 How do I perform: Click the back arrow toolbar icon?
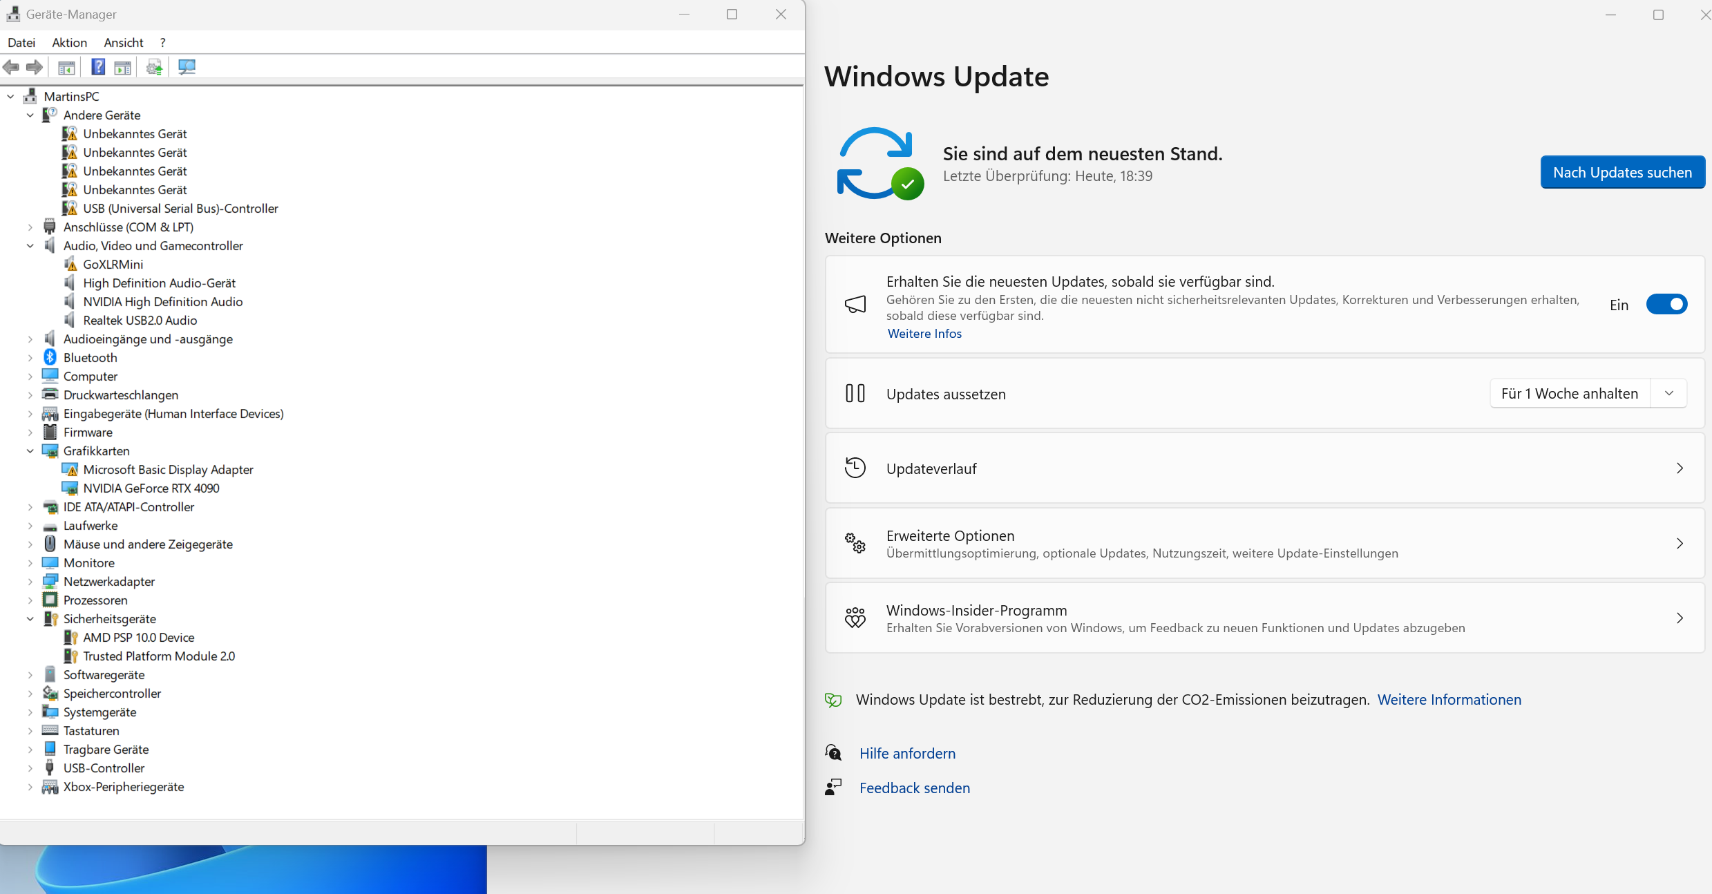click(11, 67)
